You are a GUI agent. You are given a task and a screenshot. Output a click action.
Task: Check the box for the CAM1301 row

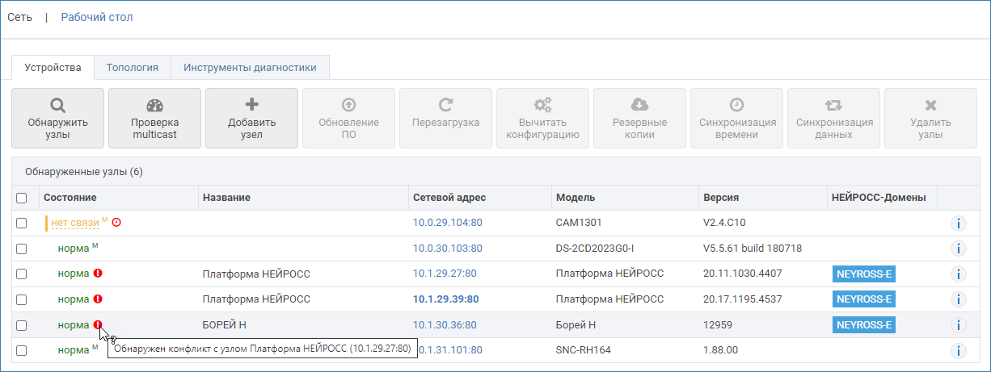pyautogui.click(x=22, y=223)
